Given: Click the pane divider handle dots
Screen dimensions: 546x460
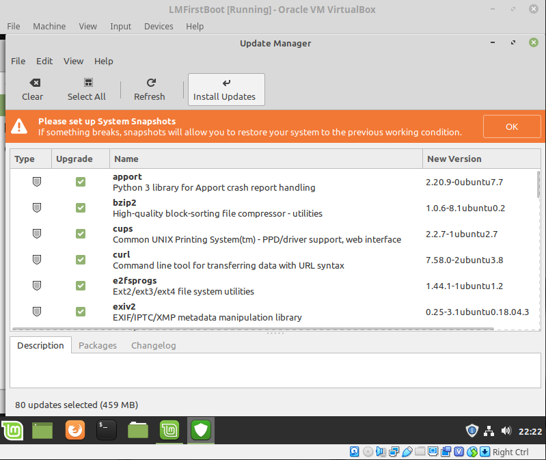Looking at the screenshot, I should tap(275, 334).
